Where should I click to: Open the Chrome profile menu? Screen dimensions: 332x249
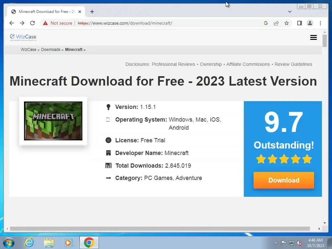[x=310, y=23]
